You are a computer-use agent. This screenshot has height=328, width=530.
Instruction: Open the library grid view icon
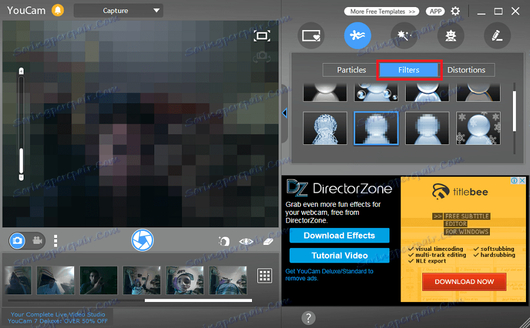264,276
